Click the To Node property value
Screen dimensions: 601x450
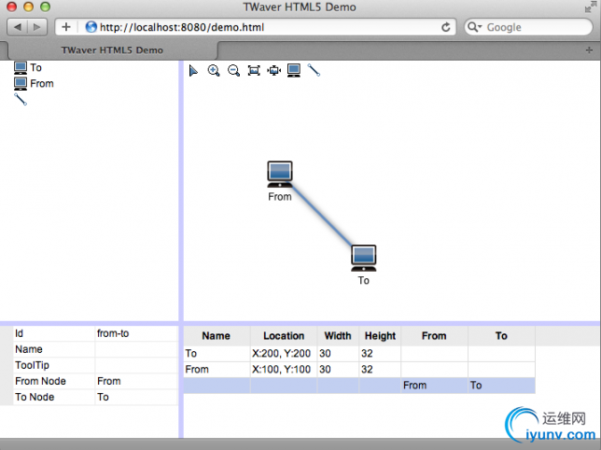point(136,397)
